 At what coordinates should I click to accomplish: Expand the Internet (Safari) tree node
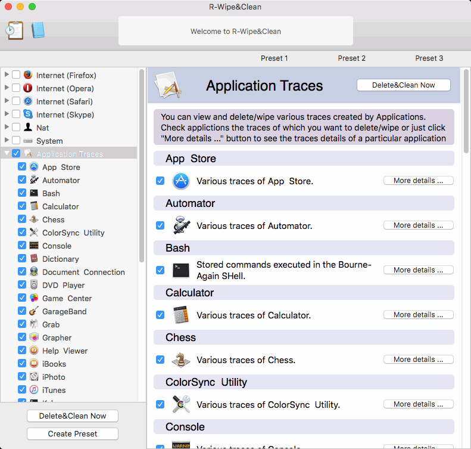tap(7, 101)
